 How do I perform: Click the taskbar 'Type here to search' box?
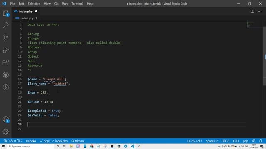[30, 146]
